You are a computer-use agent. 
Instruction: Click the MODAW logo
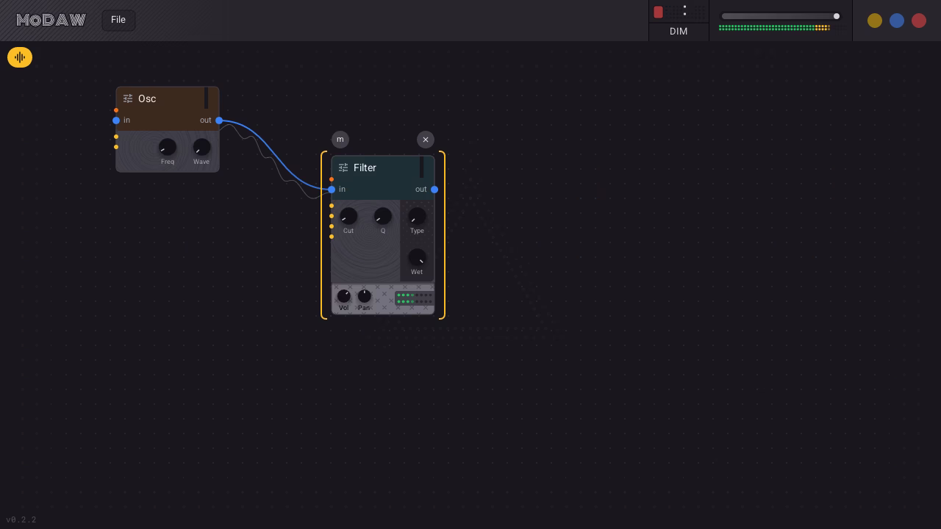(51, 20)
